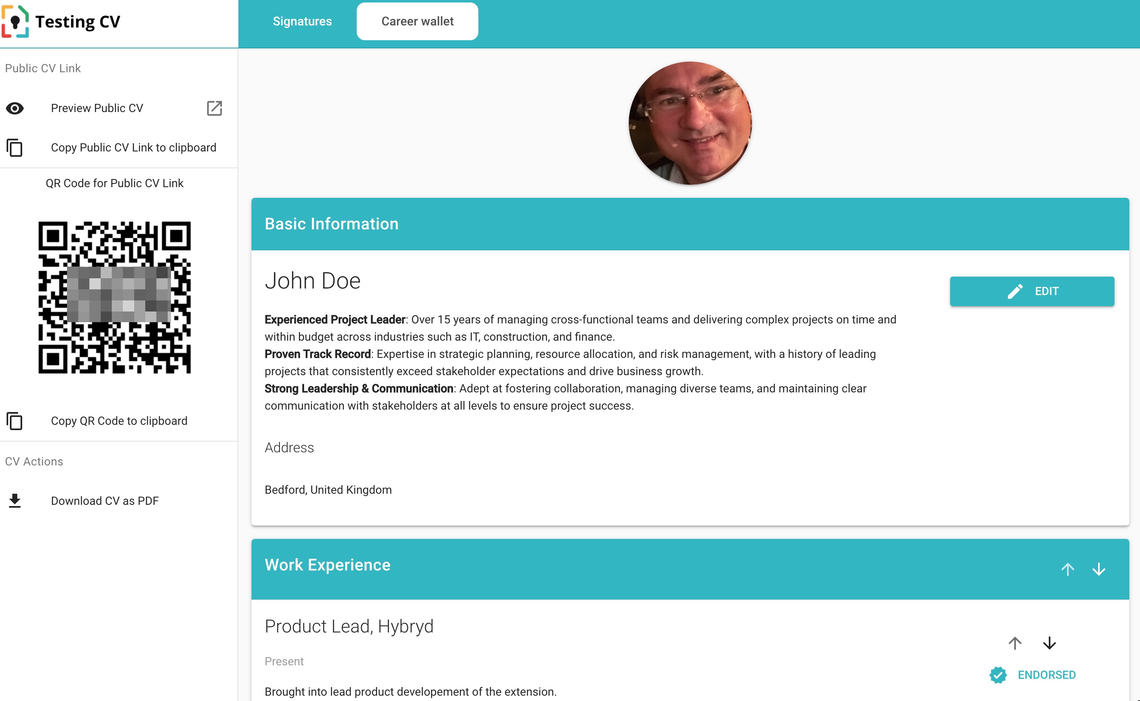1140x701 pixels.
Task: Click the move up arrow for Product Lead entry
Action: point(1015,643)
